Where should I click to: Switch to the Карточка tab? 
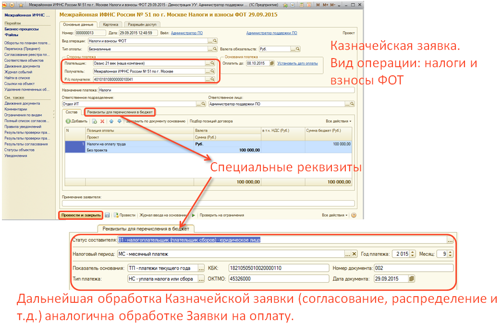pyautogui.click(x=110, y=24)
